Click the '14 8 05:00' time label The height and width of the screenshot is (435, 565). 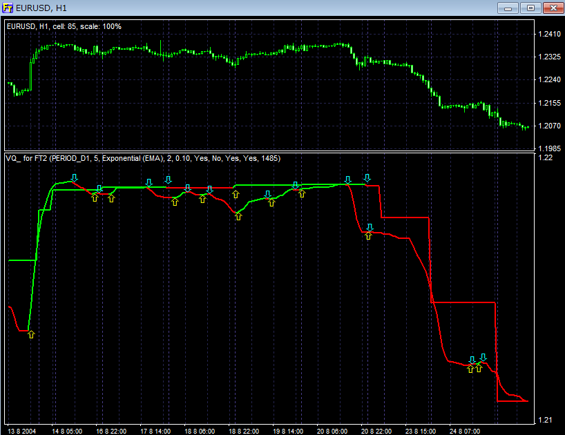tap(67, 431)
